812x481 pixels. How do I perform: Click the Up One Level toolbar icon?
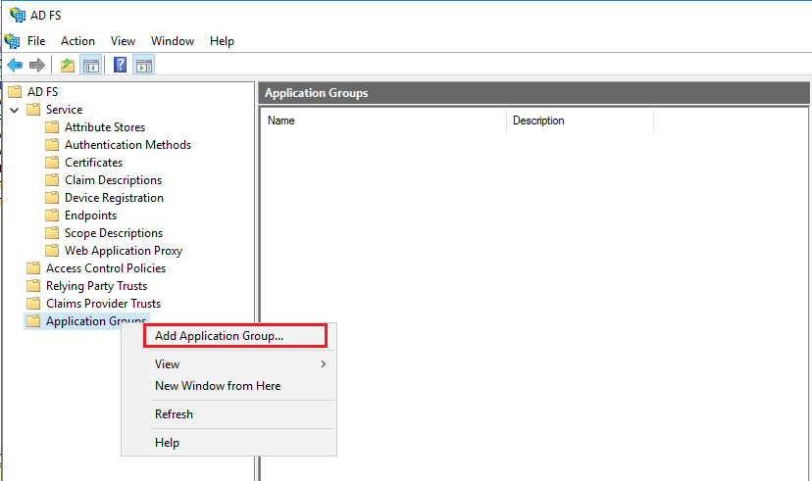(x=68, y=66)
